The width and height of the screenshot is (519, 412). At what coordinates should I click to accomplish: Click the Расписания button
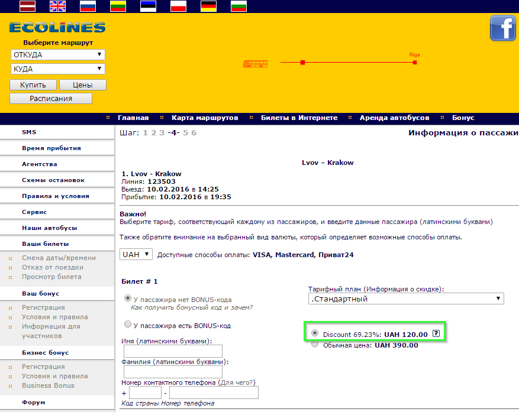pyautogui.click(x=51, y=99)
